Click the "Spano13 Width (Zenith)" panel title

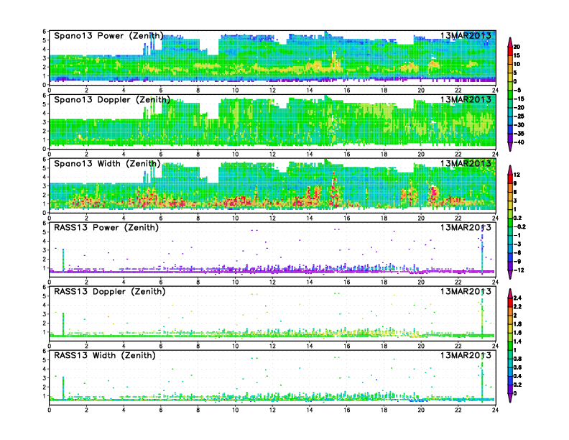[x=107, y=164]
